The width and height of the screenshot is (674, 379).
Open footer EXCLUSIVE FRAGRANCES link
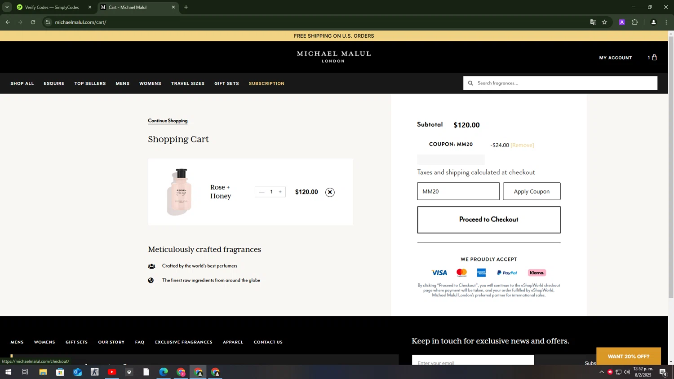click(184, 342)
